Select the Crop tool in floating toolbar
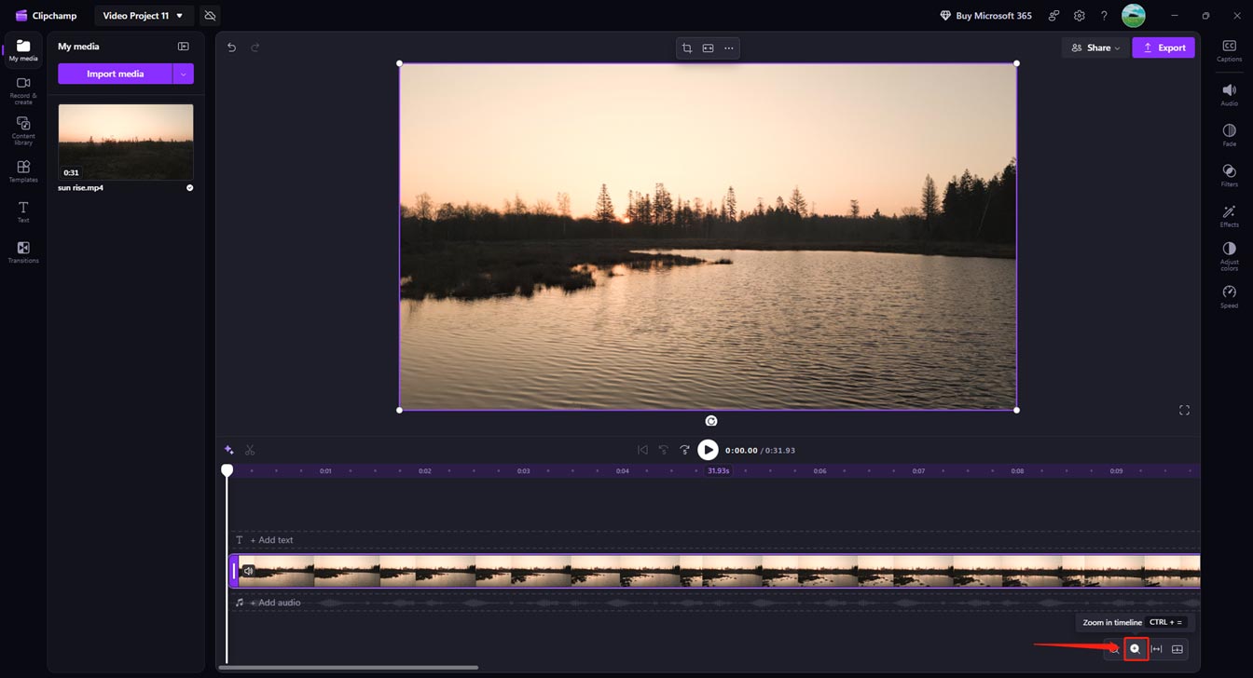The height and width of the screenshot is (678, 1253). click(x=686, y=48)
